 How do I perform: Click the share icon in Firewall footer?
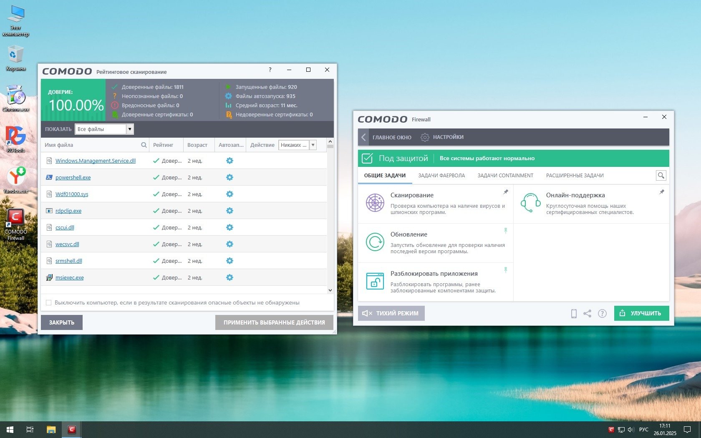tap(588, 313)
